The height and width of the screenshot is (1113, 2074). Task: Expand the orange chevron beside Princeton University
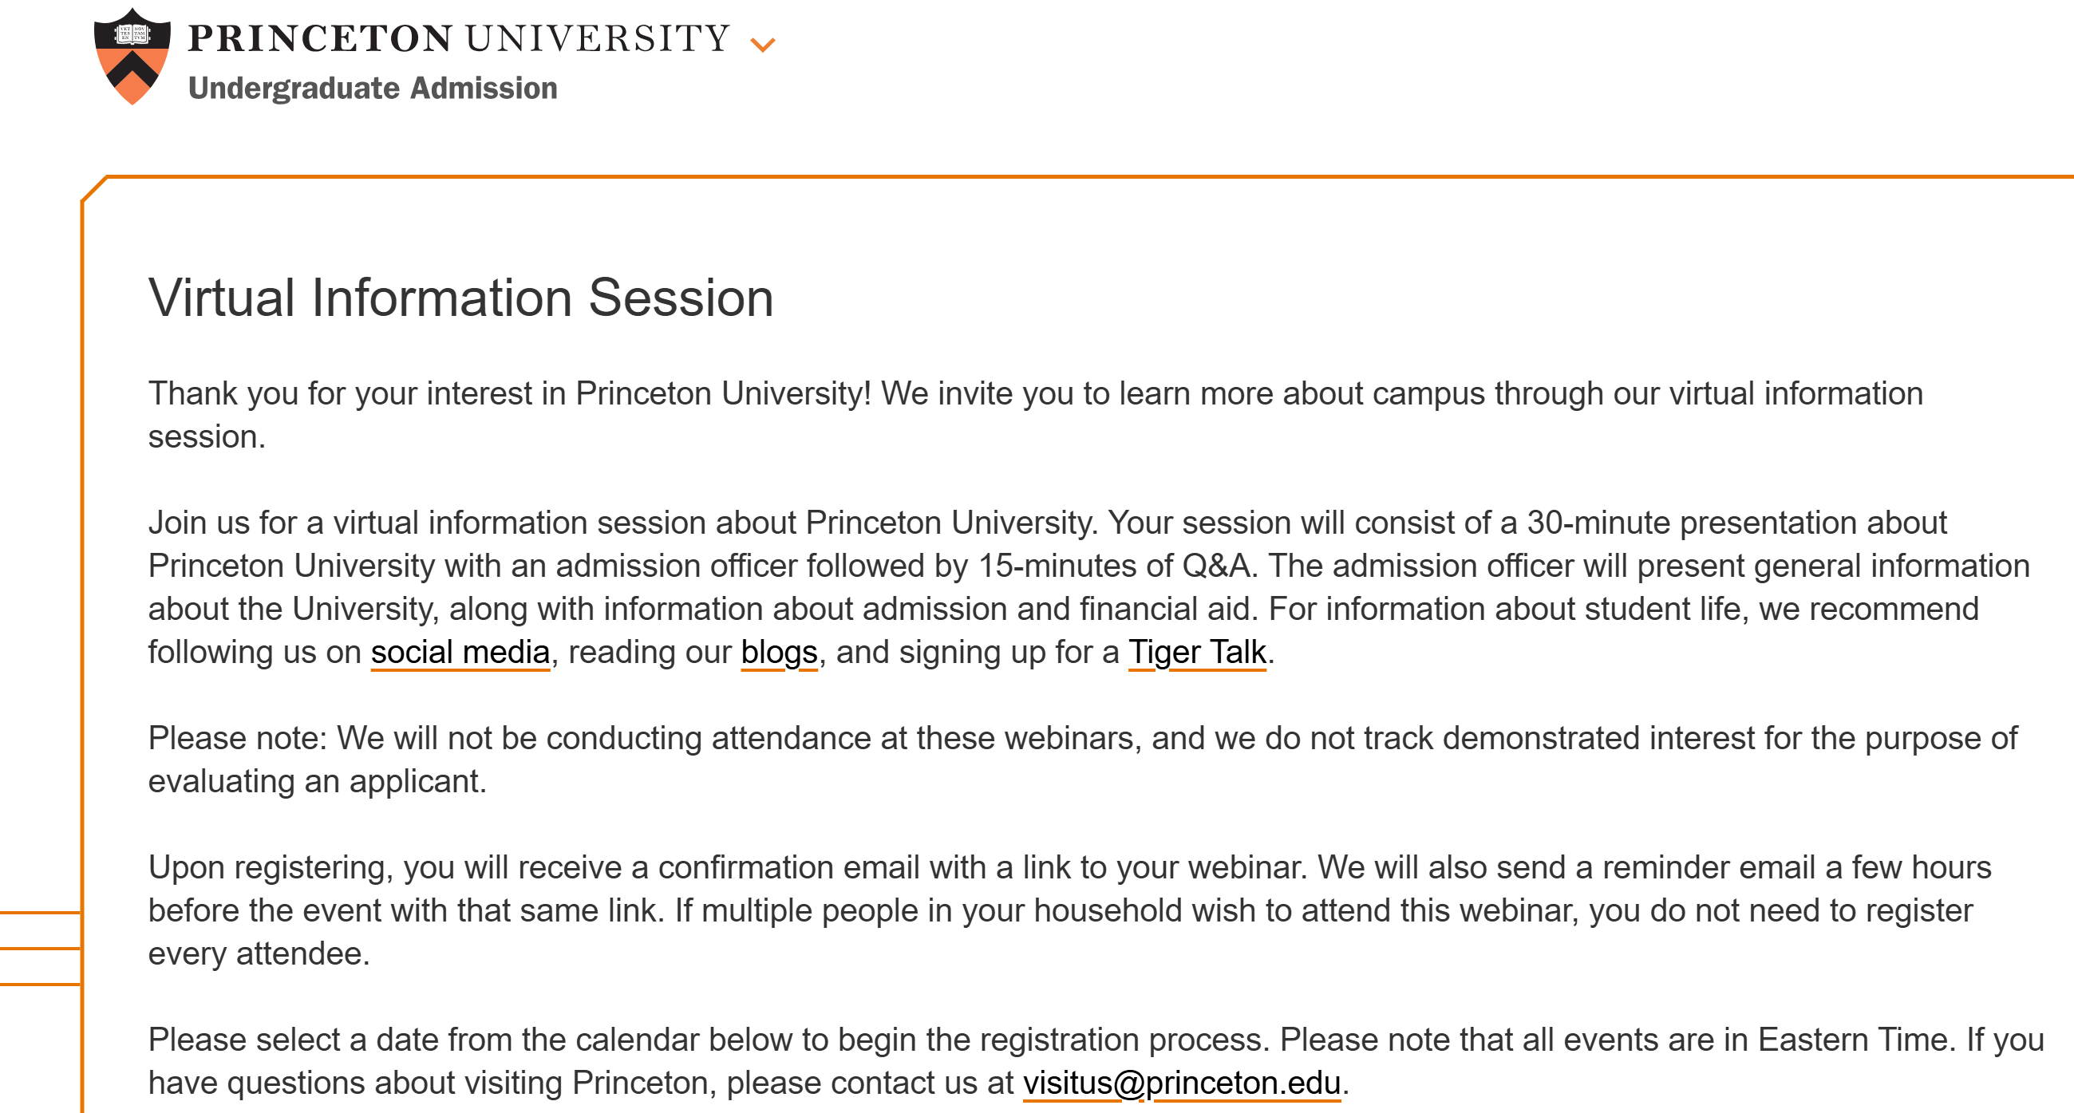(x=762, y=44)
